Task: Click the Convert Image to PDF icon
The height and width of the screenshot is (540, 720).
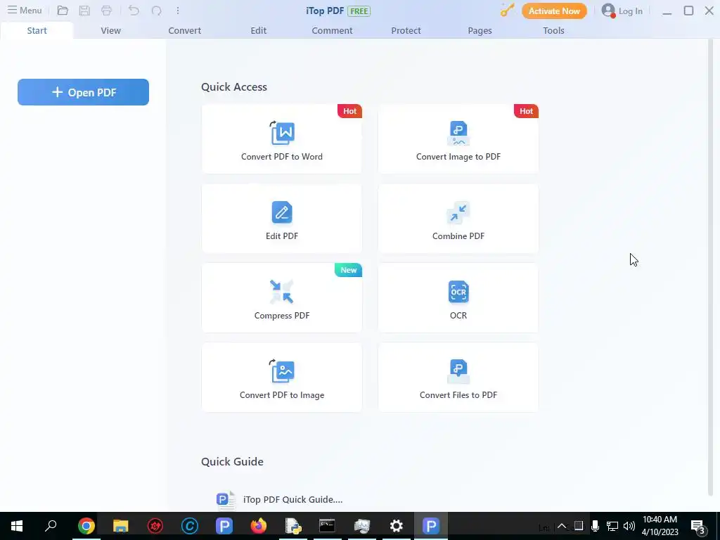Action: coord(458,133)
